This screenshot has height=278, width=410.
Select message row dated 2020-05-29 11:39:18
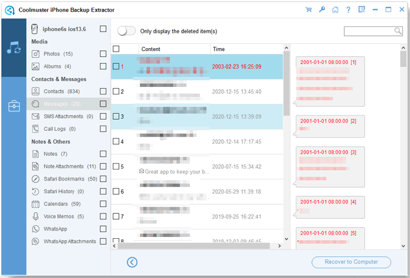(x=197, y=192)
